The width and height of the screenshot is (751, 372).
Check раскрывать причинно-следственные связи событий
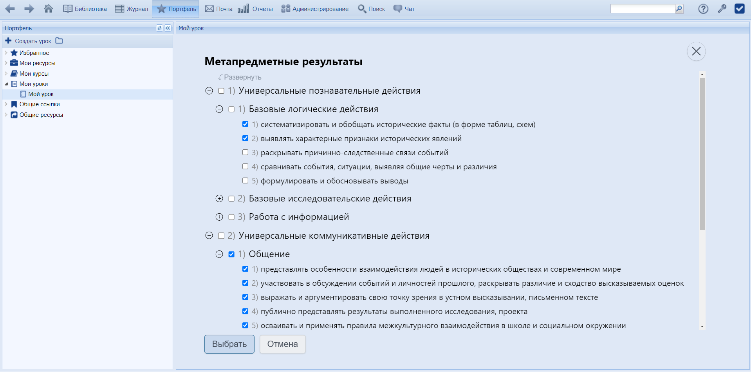pyautogui.click(x=245, y=152)
